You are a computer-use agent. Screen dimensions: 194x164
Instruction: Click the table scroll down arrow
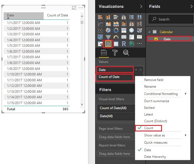tap(82, 104)
